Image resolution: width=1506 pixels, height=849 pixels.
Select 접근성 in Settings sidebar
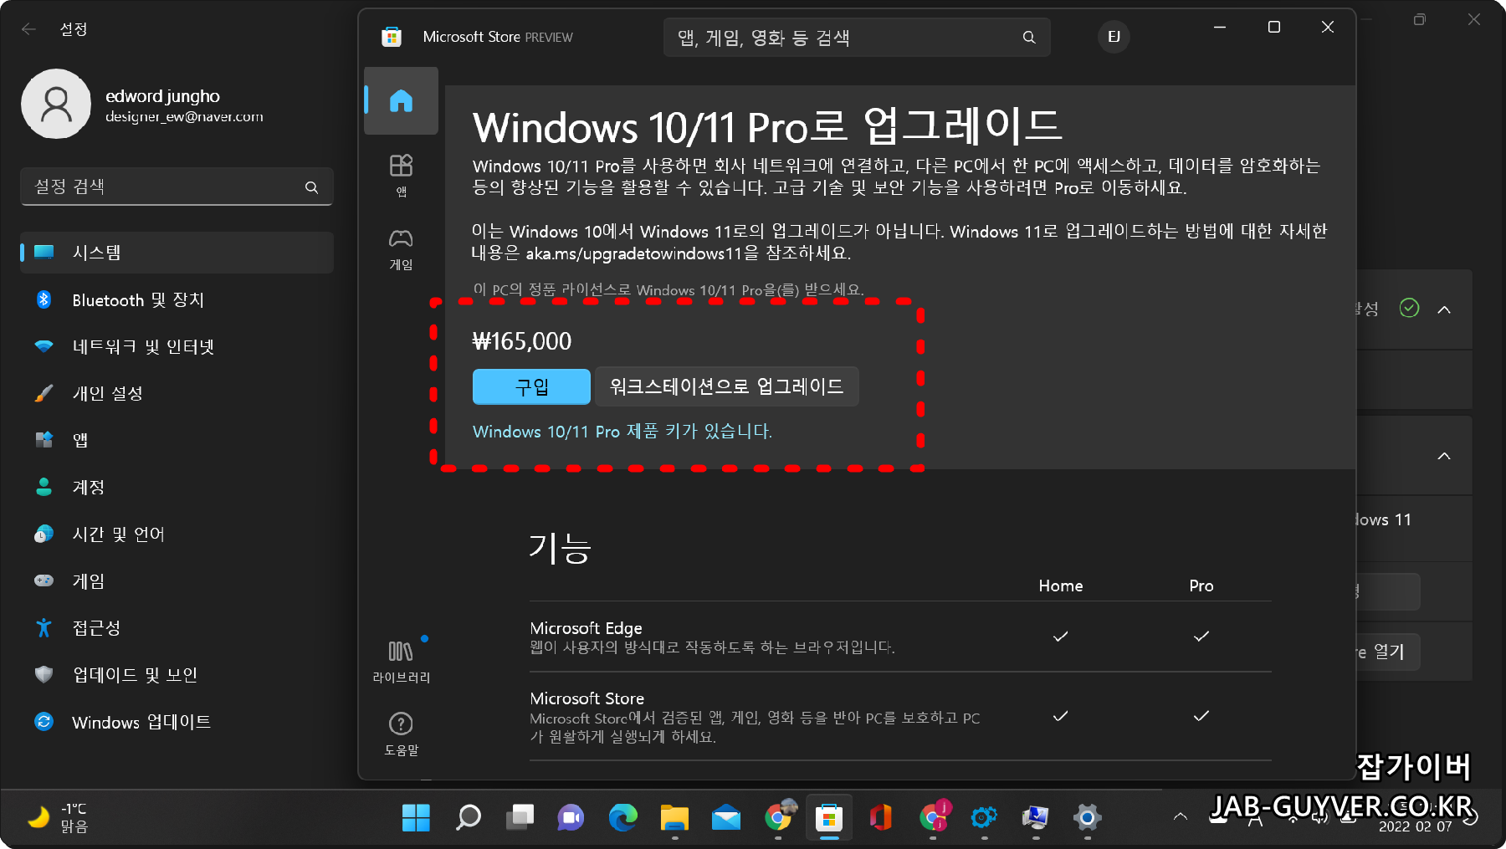(x=177, y=627)
